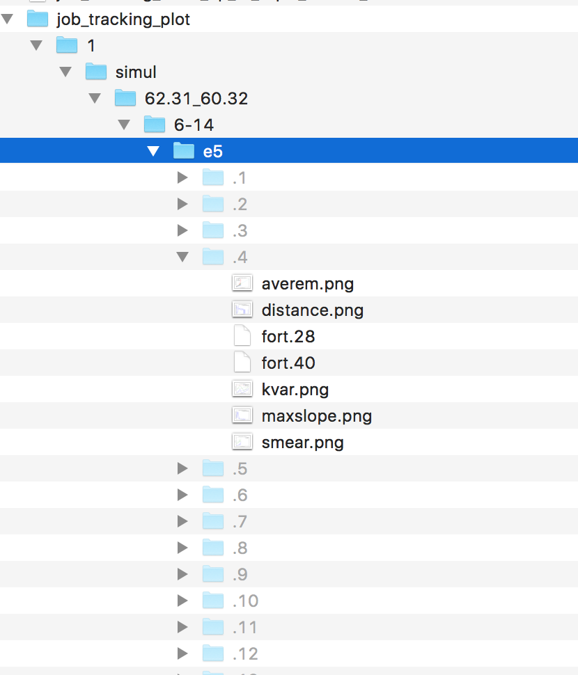Click the .9 hidden folder icon
Screen dimensions: 578x675
tap(213, 574)
